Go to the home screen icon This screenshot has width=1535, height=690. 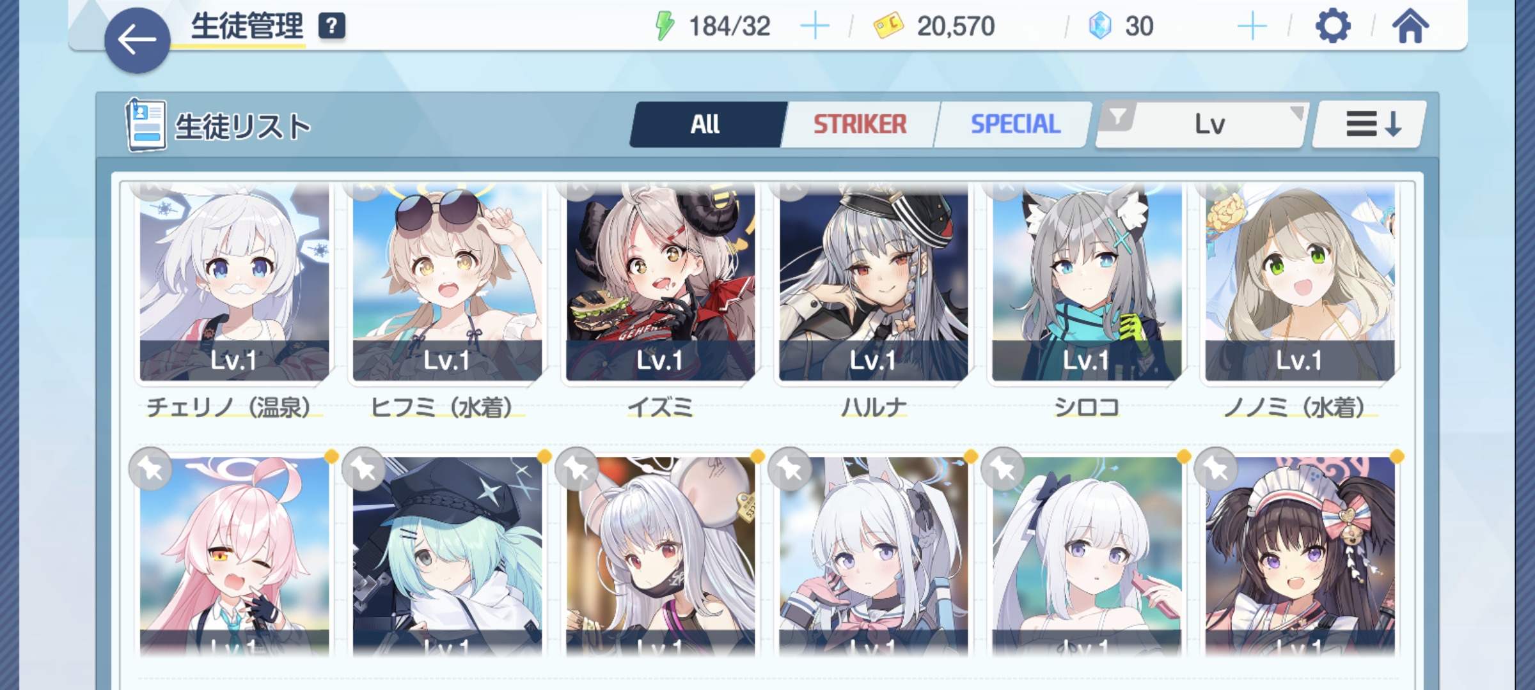(1410, 26)
